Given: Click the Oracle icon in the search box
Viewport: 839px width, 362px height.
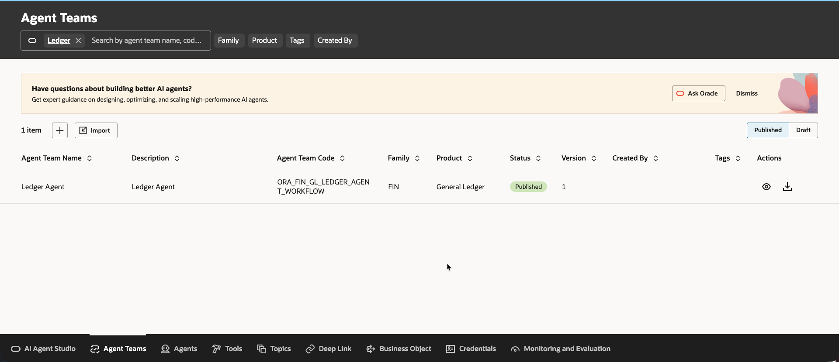Looking at the screenshot, I should pyautogui.click(x=32, y=41).
